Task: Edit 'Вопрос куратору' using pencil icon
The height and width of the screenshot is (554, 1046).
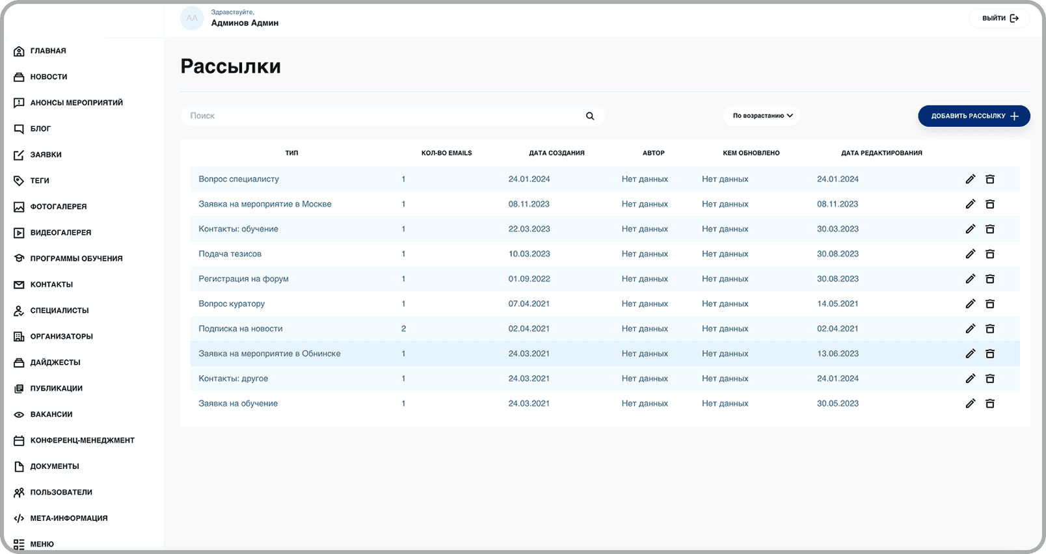Action: point(971,304)
